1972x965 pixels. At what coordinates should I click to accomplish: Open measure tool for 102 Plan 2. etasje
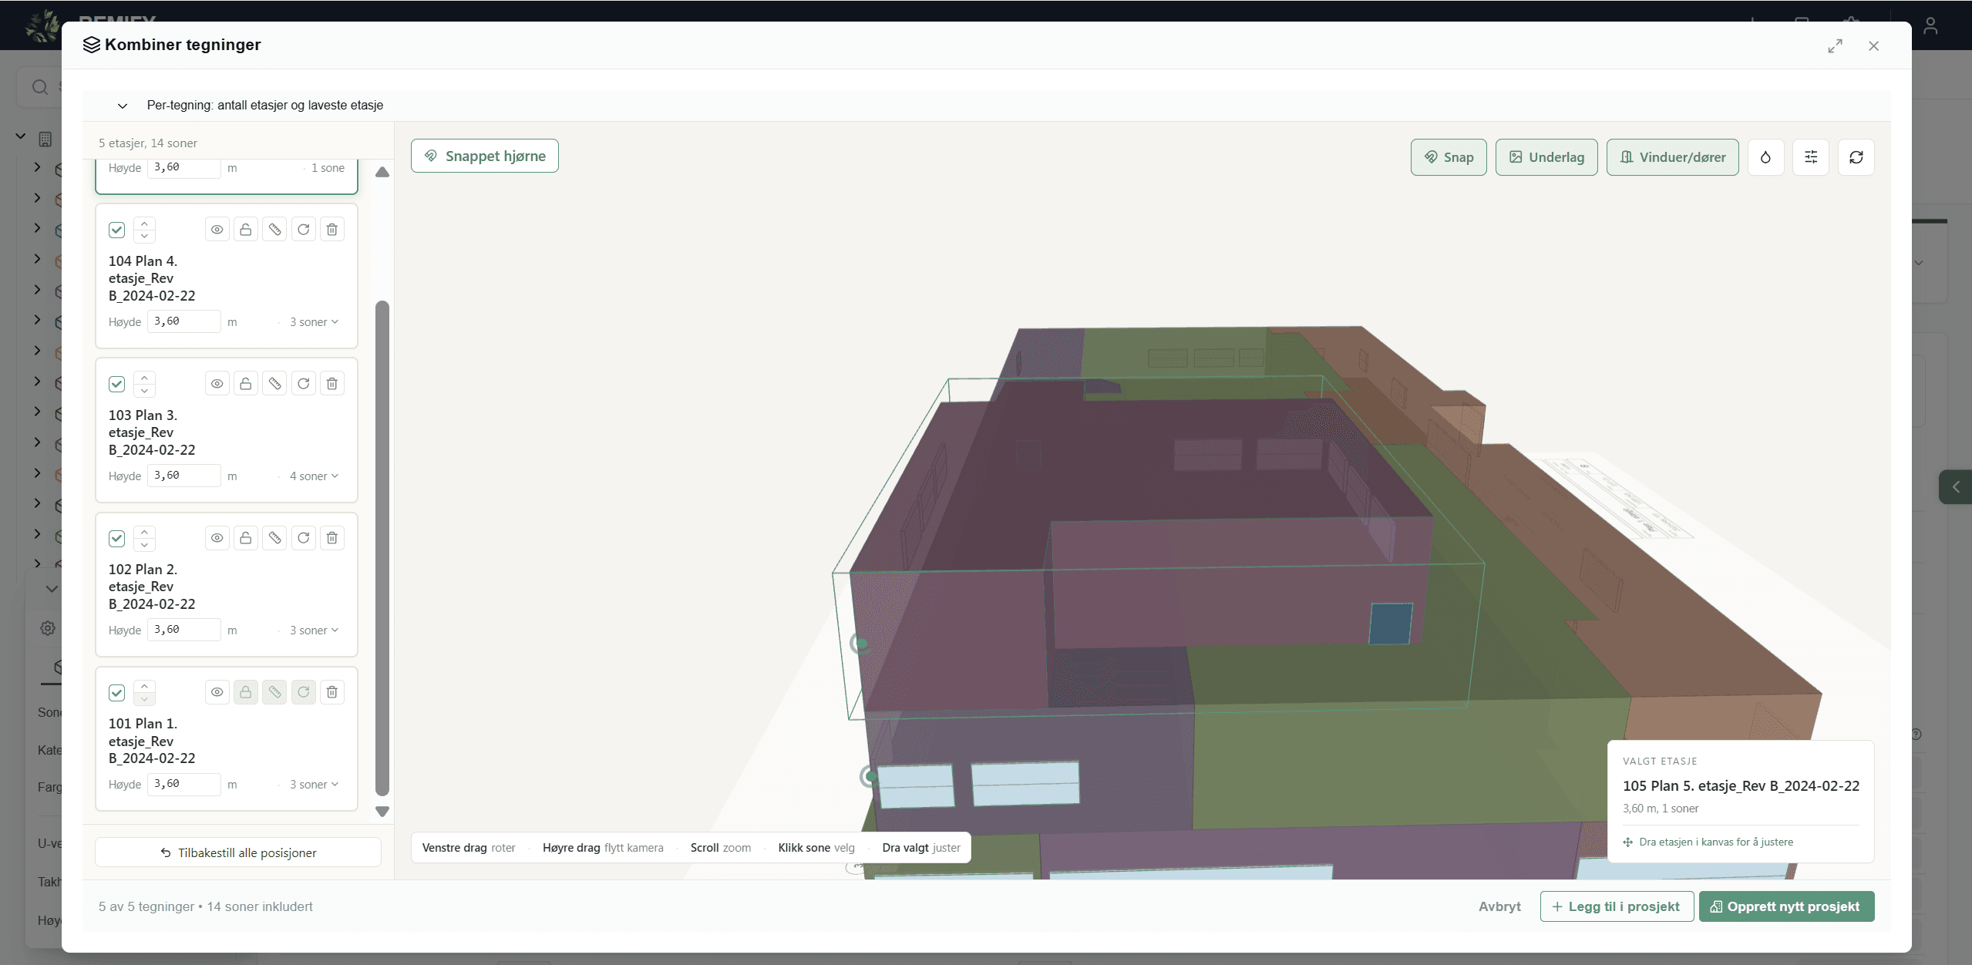click(x=274, y=538)
